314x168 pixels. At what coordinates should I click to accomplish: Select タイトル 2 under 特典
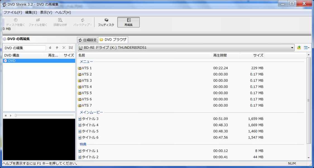coord(88,157)
